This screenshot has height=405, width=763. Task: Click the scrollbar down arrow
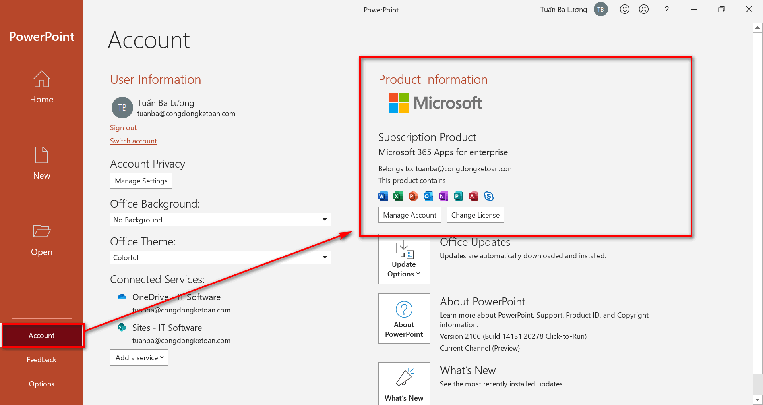click(757, 399)
